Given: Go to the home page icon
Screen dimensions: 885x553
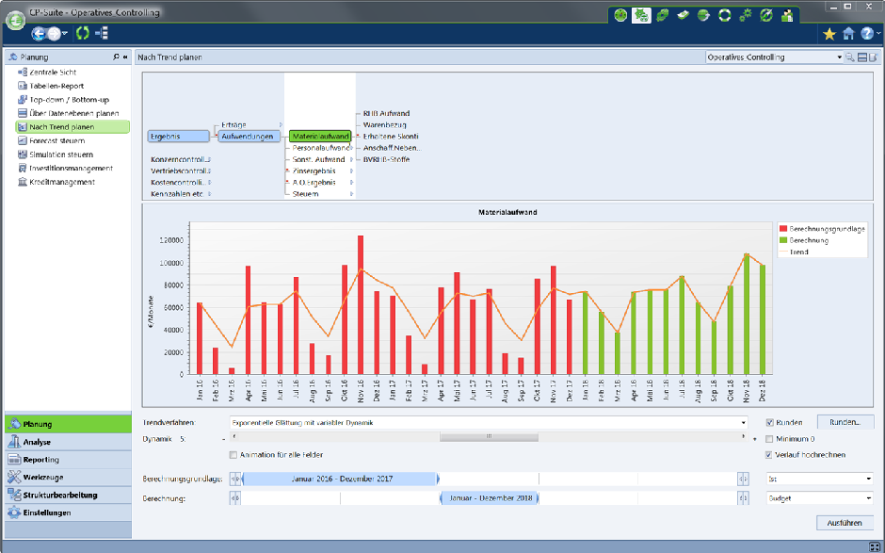Looking at the screenshot, I should pyautogui.click(x=848, y=34).
